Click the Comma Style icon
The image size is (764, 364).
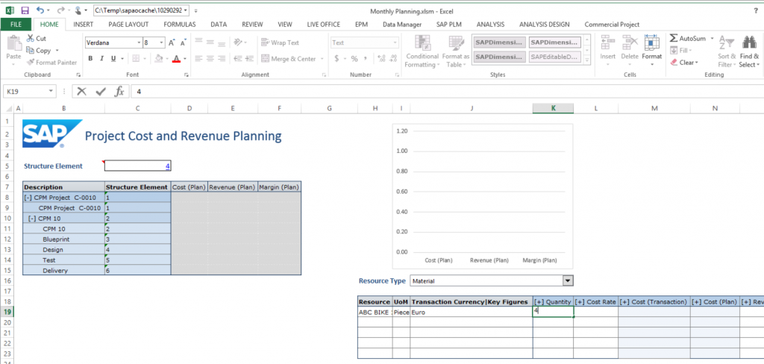pos(366,59)
